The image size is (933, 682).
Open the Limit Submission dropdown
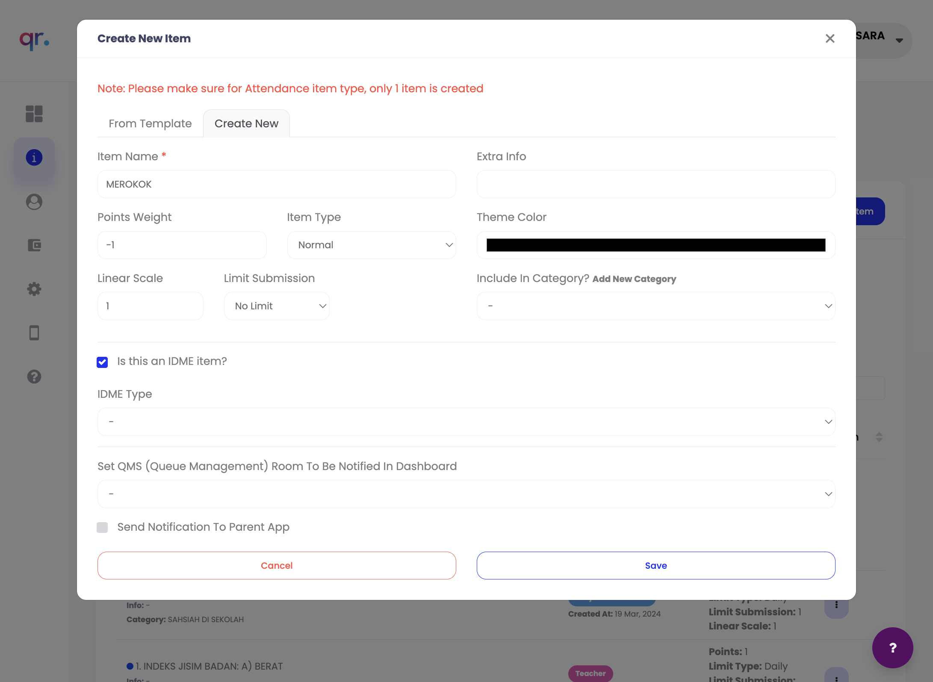tap(277, 306)
